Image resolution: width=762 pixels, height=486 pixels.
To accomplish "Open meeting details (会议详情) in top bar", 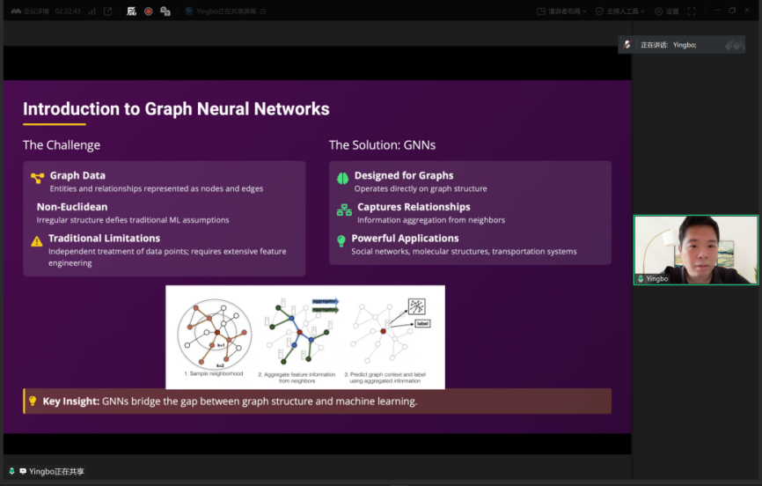I will point(35,11).
